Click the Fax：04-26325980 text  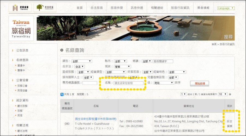131,126
